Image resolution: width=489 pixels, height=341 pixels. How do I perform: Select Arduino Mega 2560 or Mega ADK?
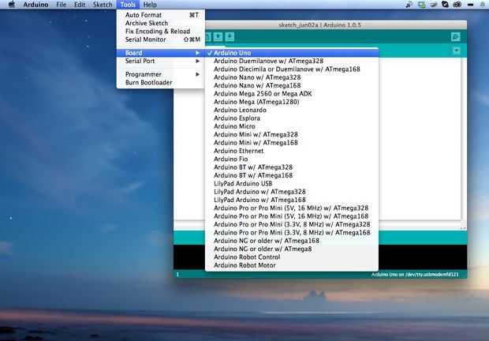point(292,94)
